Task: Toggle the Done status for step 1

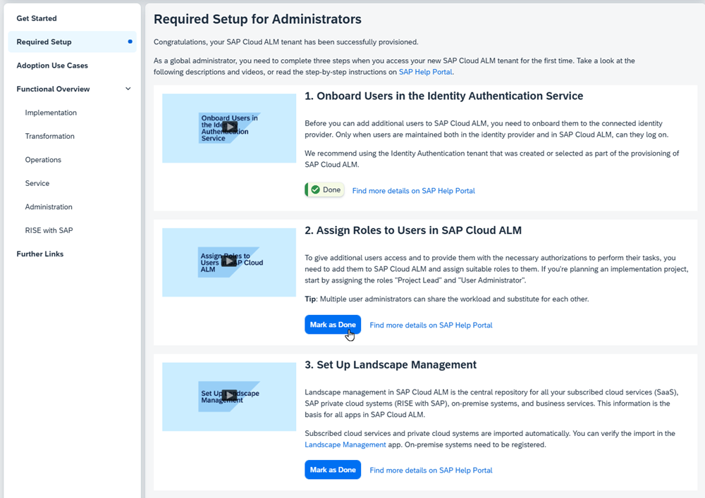Action: click(325, 190)
